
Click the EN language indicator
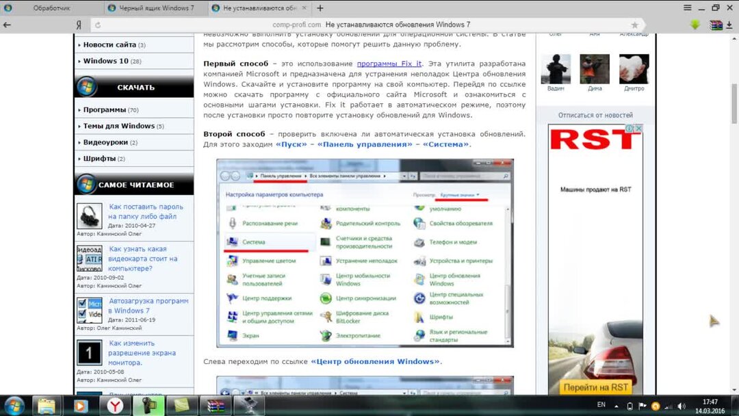point(601,404)
